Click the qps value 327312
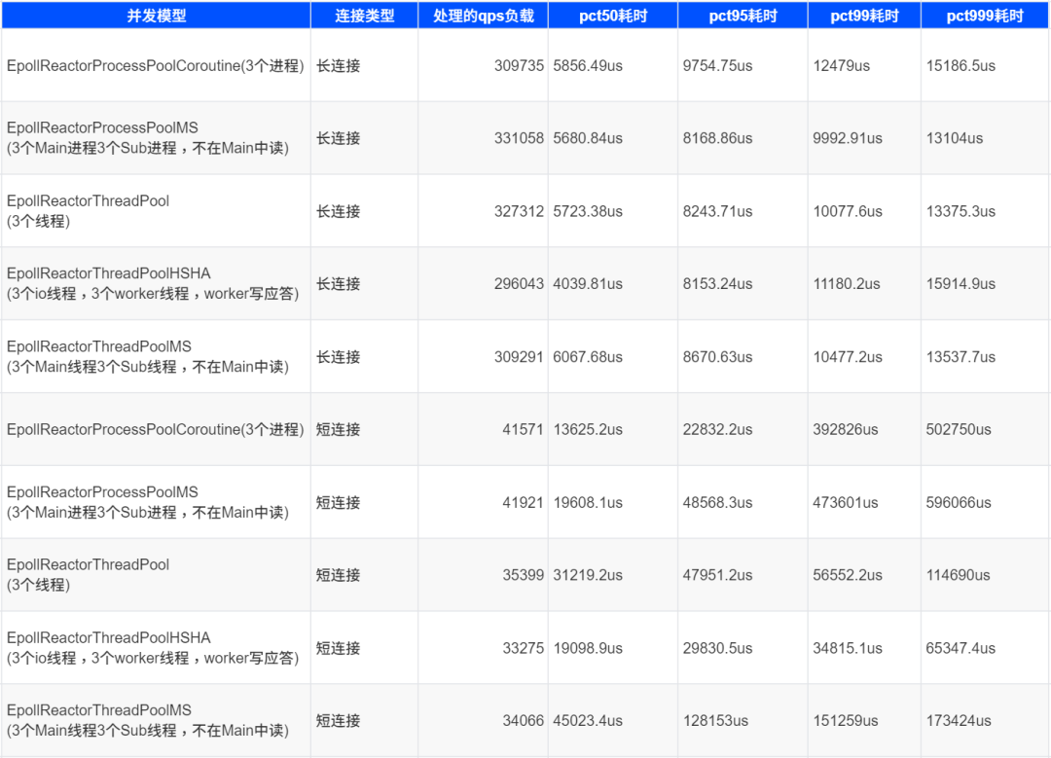 519,211
